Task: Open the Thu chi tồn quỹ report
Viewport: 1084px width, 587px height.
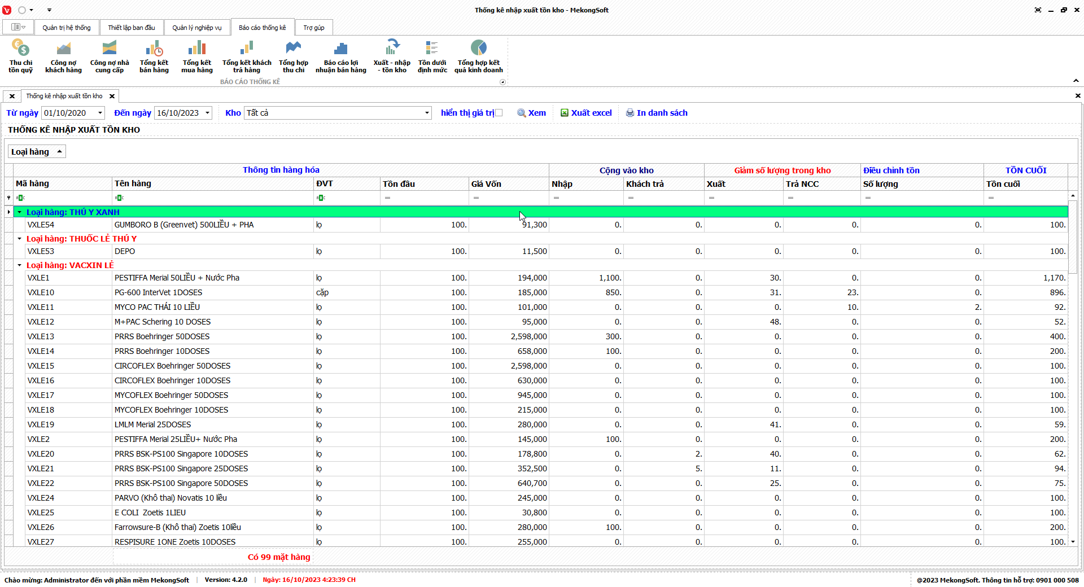Action: [20, 56]
